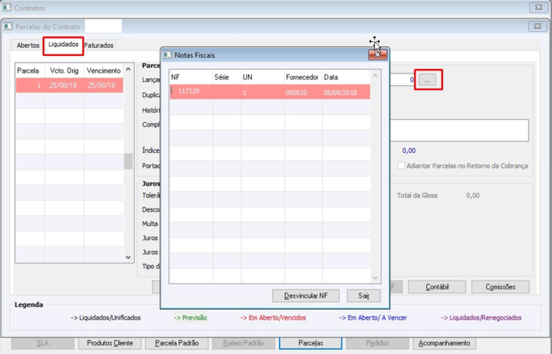This screenshot has height=354, width=552.
Task: Click parcelas list scrollbar thumb
Action: pyautogui.click(x=128, y=162)
